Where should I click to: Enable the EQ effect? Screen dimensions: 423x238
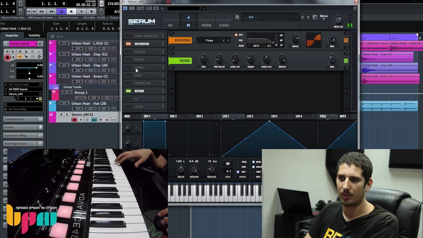point(128,99)
